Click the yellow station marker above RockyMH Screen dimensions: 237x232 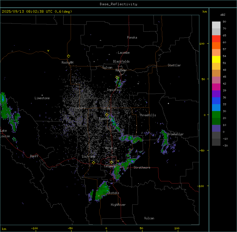pyautogui.click(x=69, y=56)
